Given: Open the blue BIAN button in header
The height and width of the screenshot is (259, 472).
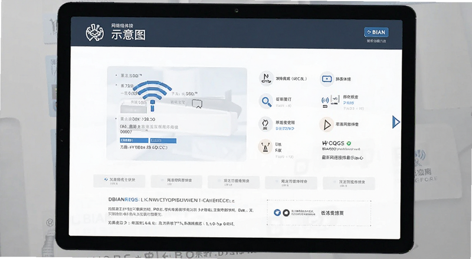Looking at the screenshot, I should [376, 32].
